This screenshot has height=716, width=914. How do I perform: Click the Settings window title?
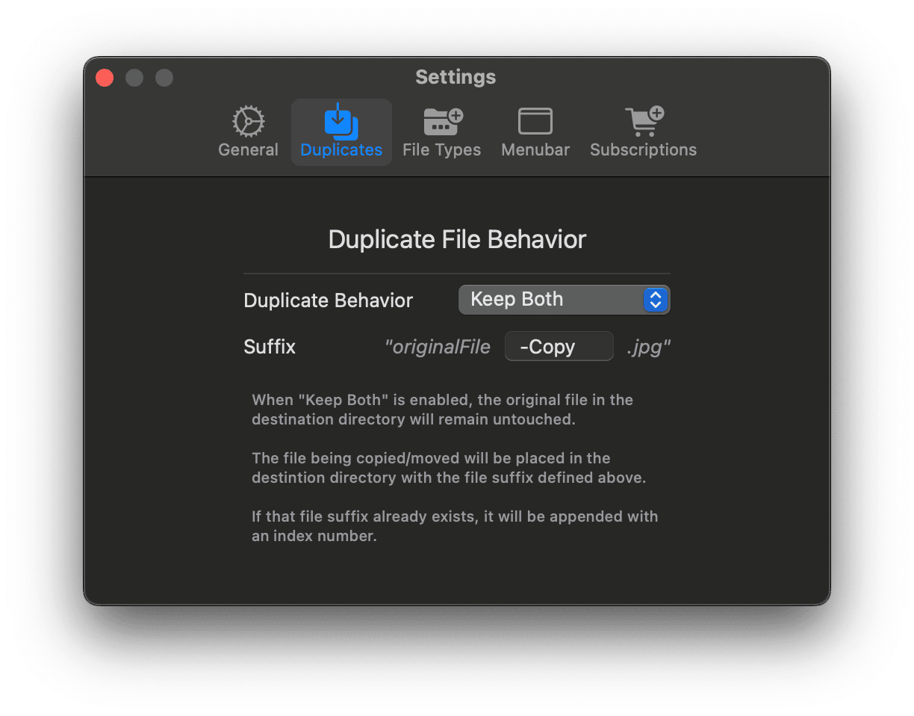456,77
